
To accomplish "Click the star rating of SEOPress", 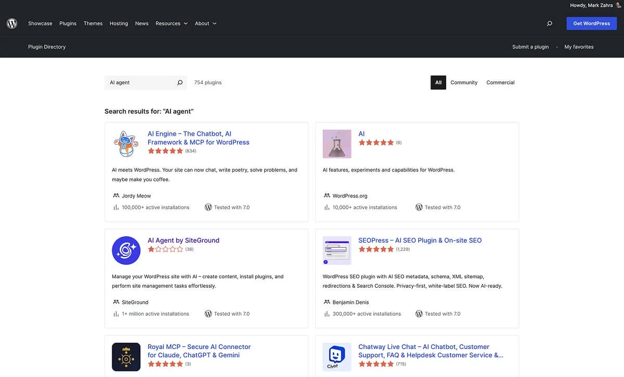I will [x=376, y=249].
